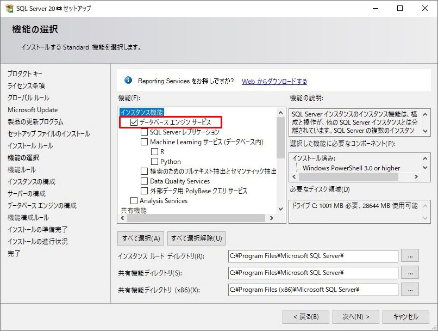Go to the プロダクト キー step
The width and height of the screenshot is (438, 331).
click(25, 73)
